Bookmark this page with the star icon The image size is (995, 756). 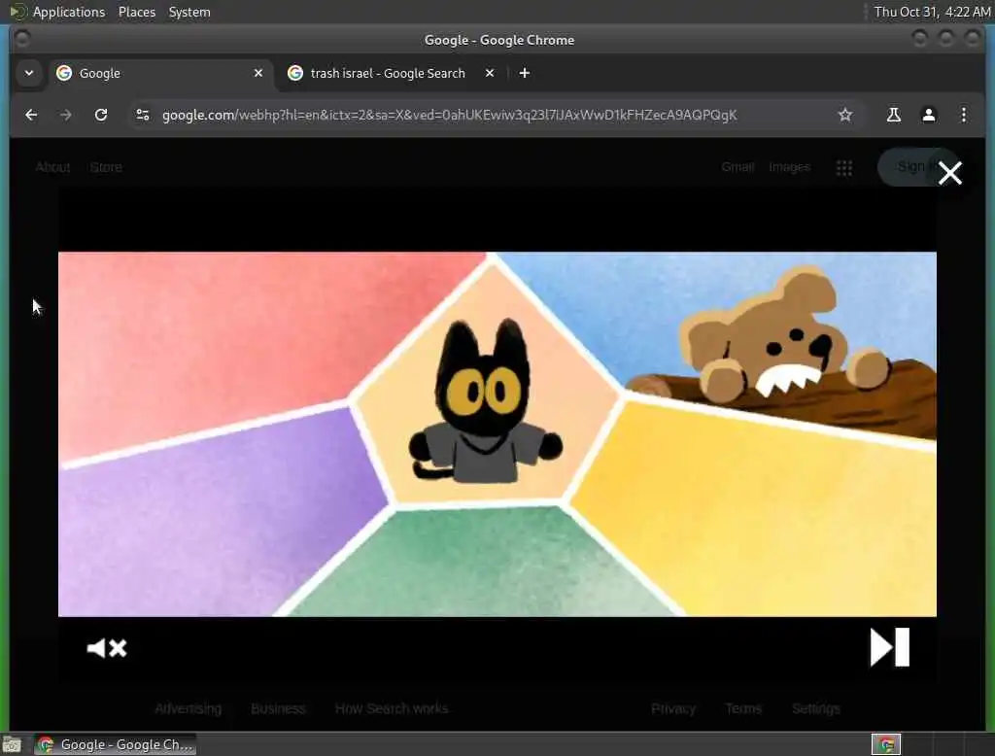(844, 115)
